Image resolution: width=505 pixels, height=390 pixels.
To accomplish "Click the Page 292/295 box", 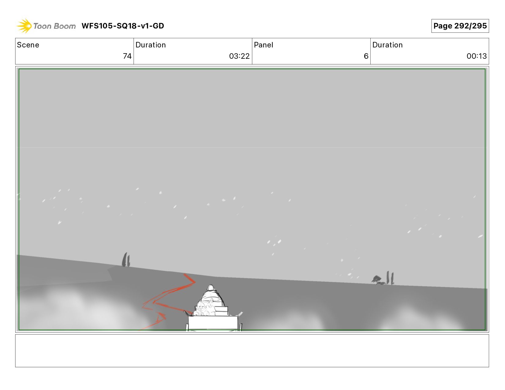I will pyautogui.click(x=460, y=26).
